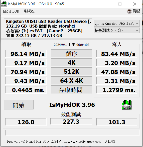143x147 pixels.
Task: Click the 126.0 read score field
Action: pos(26,122)
